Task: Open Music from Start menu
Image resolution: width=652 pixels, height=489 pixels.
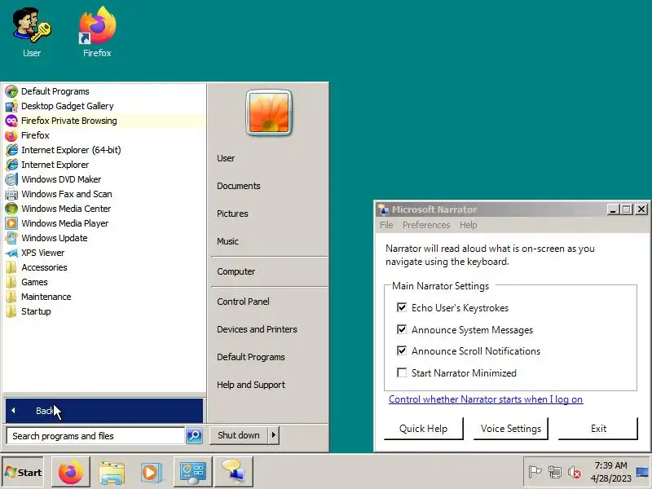Action: [x=228, y=241]
